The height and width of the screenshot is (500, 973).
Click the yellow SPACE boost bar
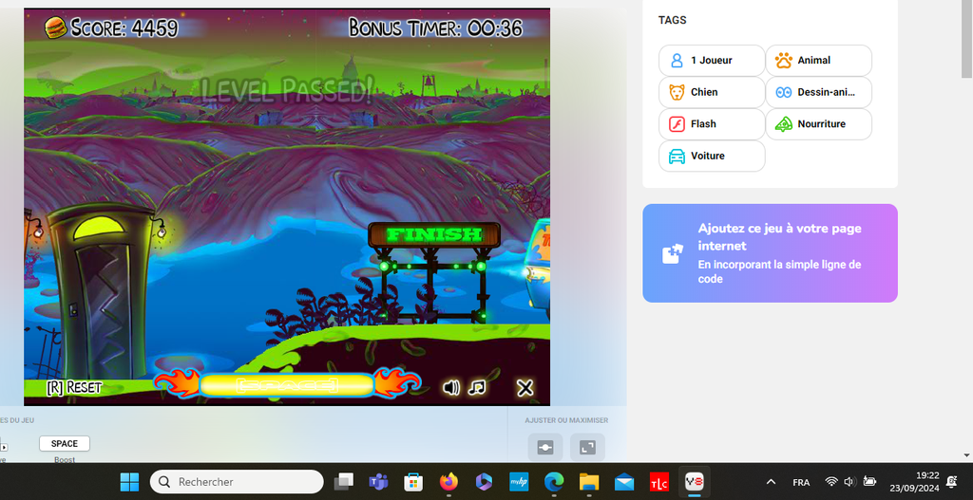pos(286,385)
